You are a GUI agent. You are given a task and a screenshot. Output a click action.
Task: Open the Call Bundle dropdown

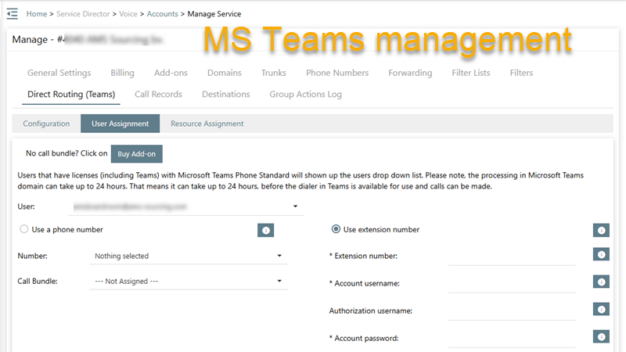pyautogui.click(x=189, y=282)
